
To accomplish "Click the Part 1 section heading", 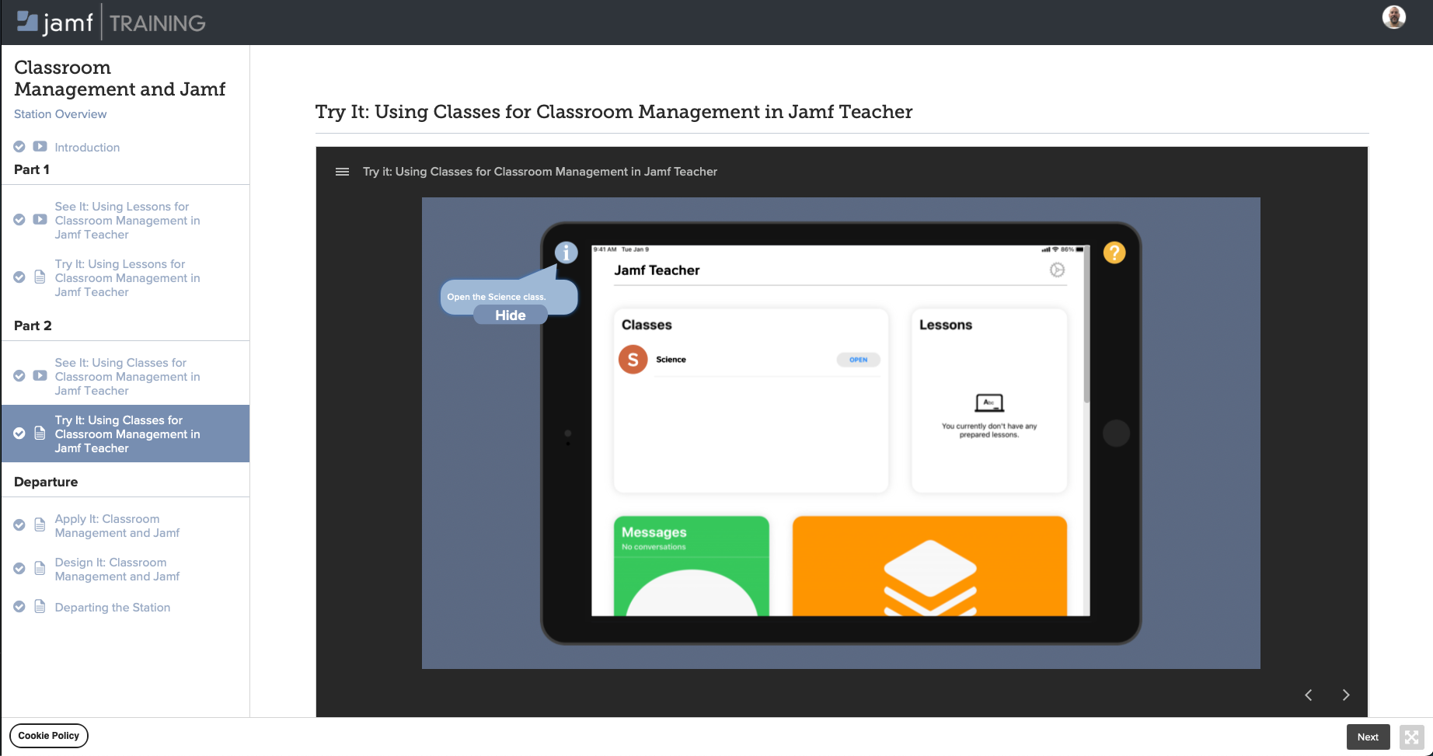I will [x=32, y=169].
